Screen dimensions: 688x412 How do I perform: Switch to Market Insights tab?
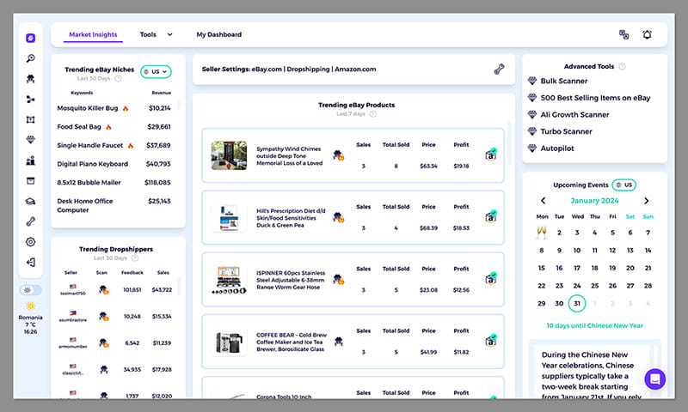(x=93, y=34)
